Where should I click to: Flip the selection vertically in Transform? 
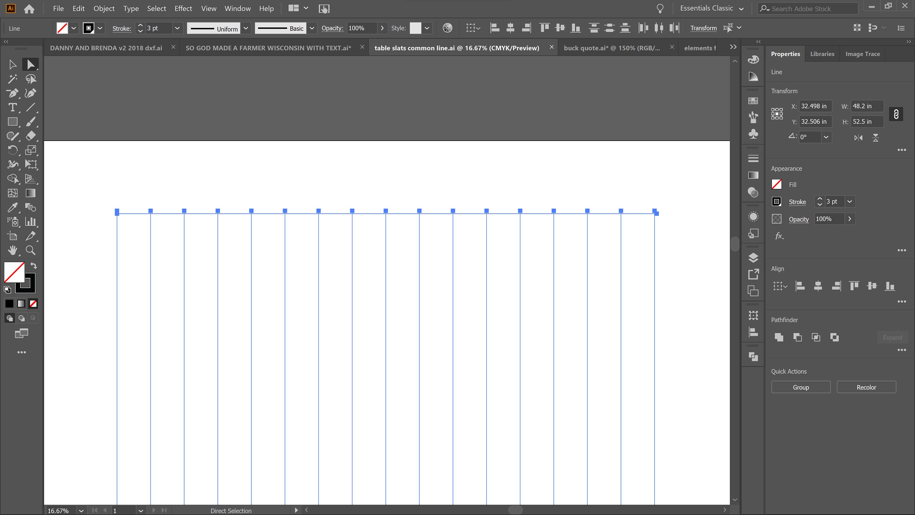(876, 138)
